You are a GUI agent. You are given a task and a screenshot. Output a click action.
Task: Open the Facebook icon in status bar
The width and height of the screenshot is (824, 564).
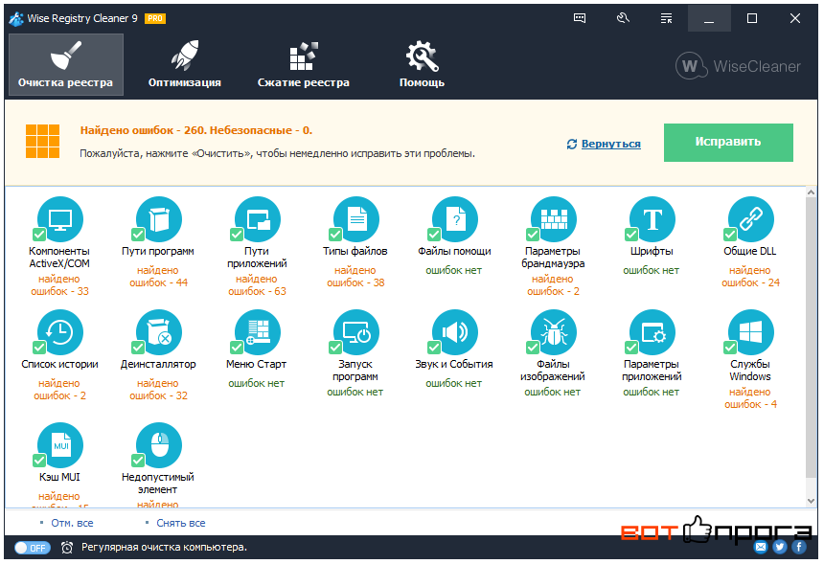[x=799, y=547]
